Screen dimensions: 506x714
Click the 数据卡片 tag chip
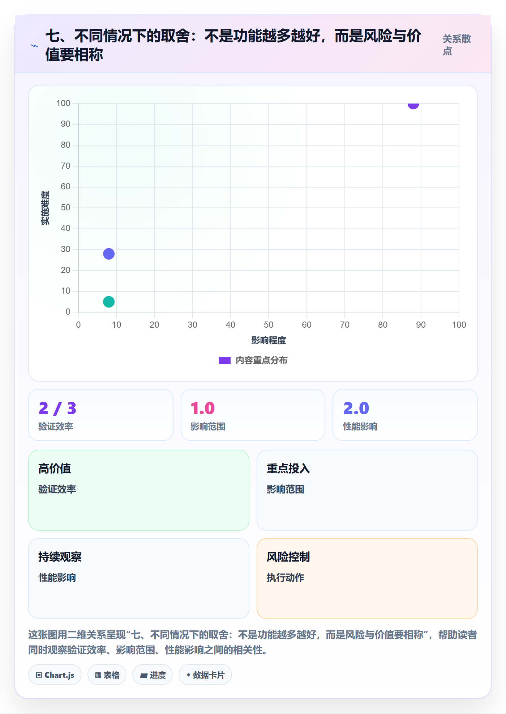205,675
